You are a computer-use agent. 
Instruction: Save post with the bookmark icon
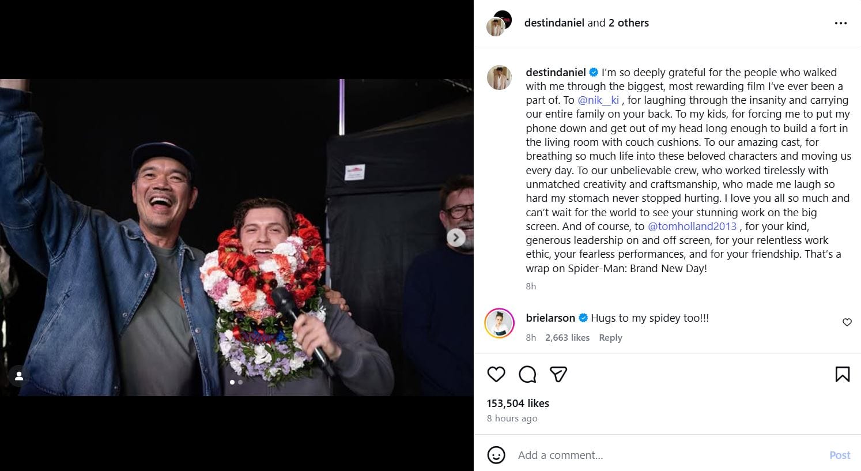(842, 374)
